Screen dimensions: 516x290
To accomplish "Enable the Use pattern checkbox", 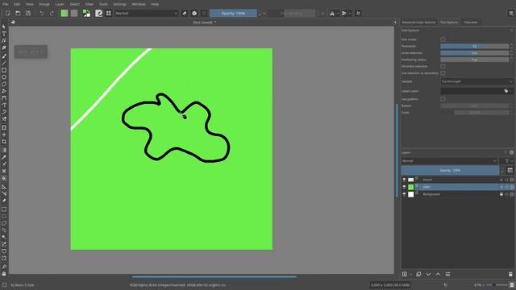I will 443,99.
